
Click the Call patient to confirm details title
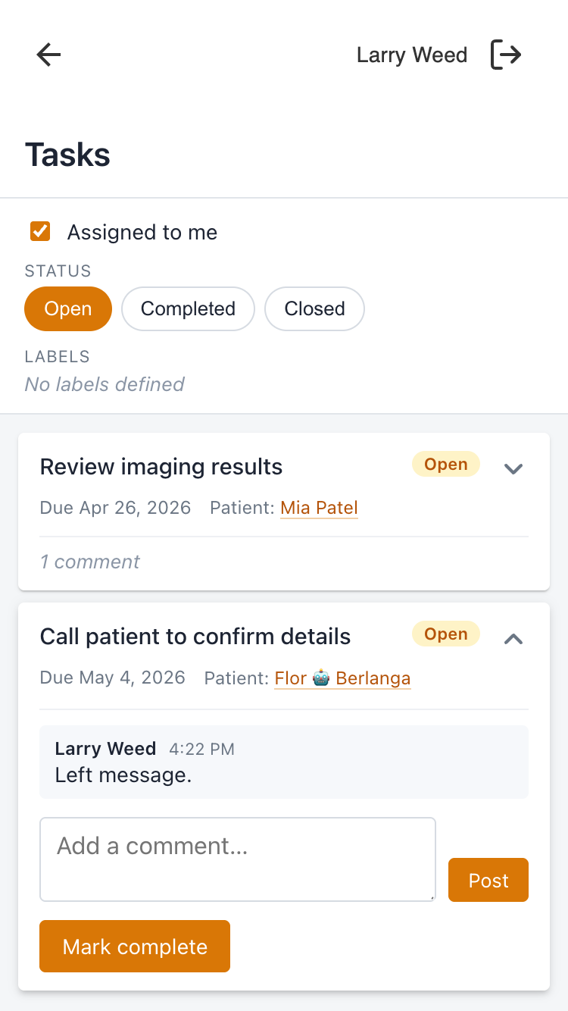pyautogui.click(x=195, y=637)
